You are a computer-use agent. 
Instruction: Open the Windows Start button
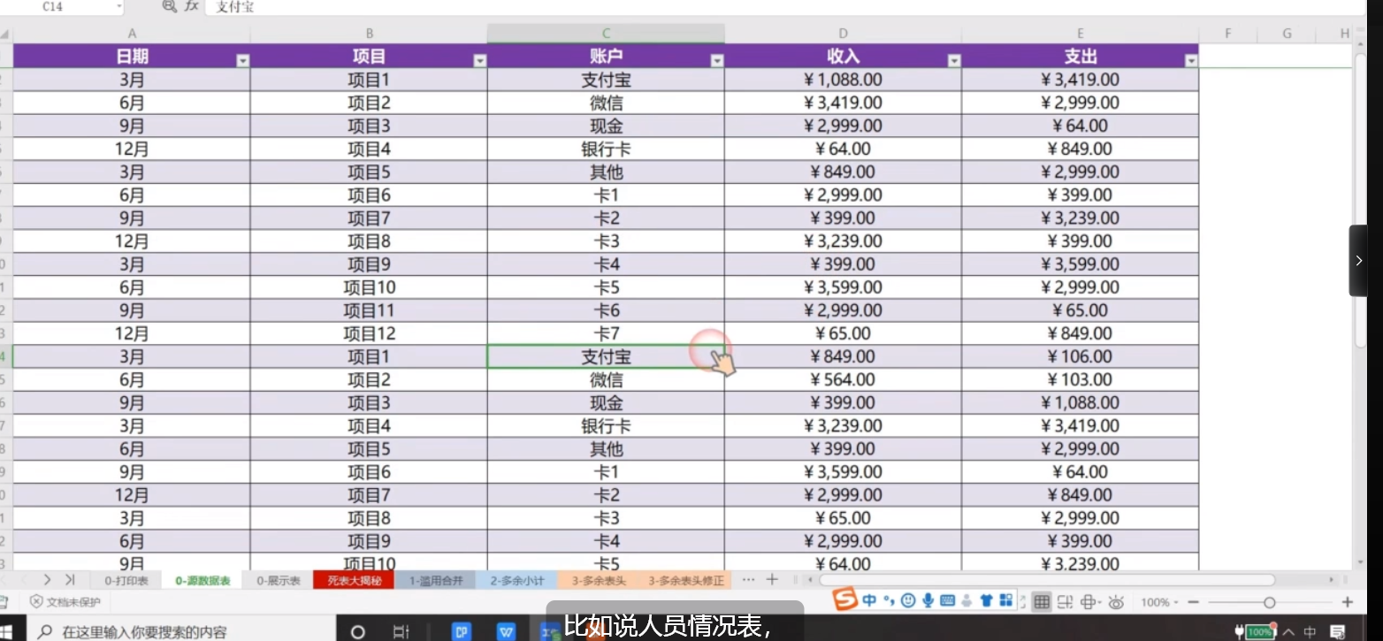click(x=5, y=631)
